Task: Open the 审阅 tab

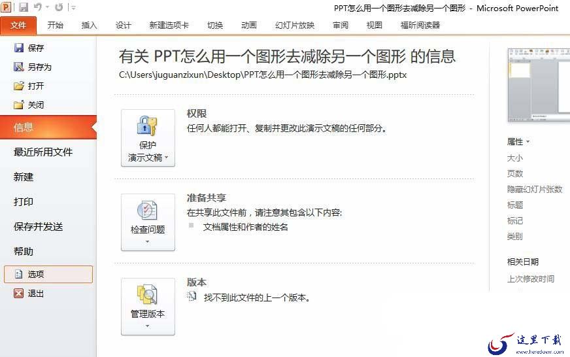Action: coord(341,25)
